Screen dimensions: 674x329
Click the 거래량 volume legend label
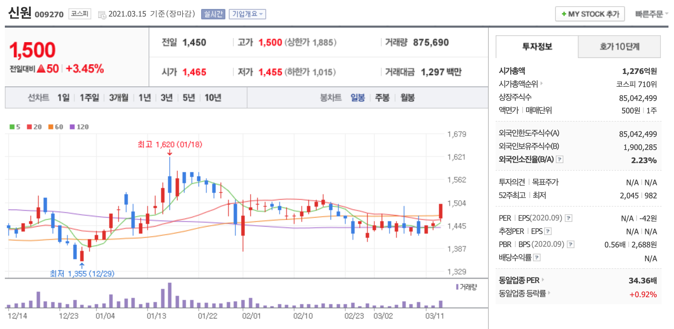(467, 287)
